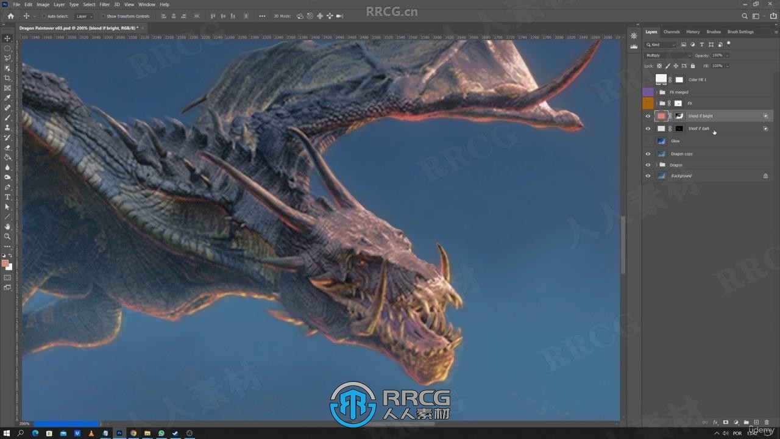Show the Color Fill 1 layer
This screenshot has width=780, height=439.
pos(648,79)
